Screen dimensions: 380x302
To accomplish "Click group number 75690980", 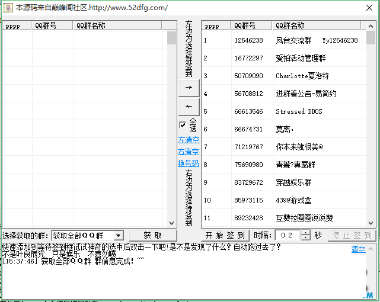I will [x=248, y=165].
